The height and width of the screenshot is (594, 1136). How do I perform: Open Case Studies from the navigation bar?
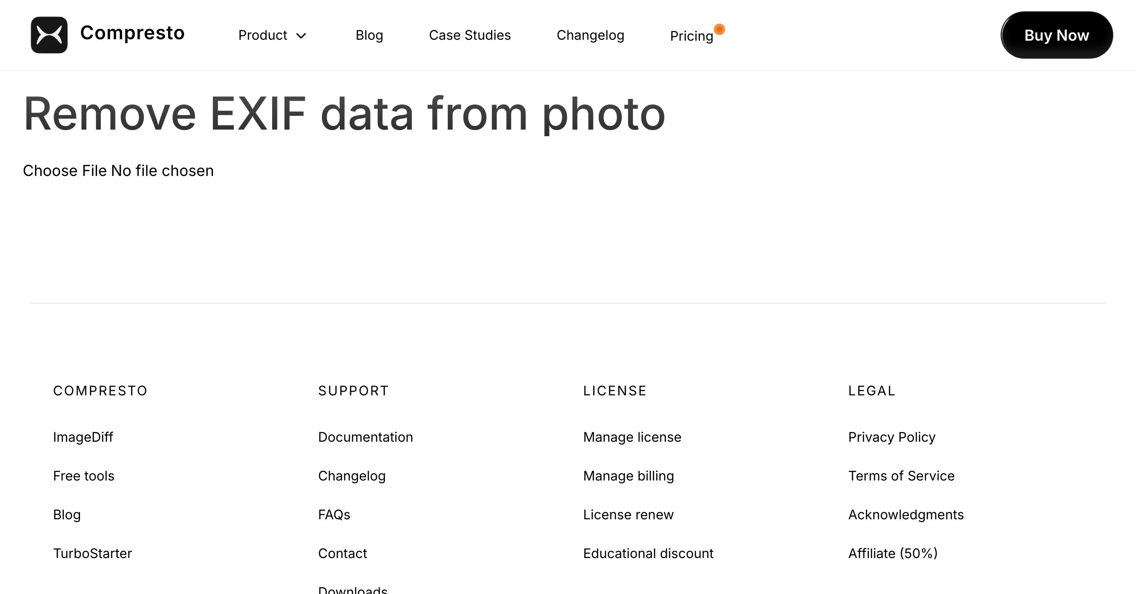tap(470, 35)
